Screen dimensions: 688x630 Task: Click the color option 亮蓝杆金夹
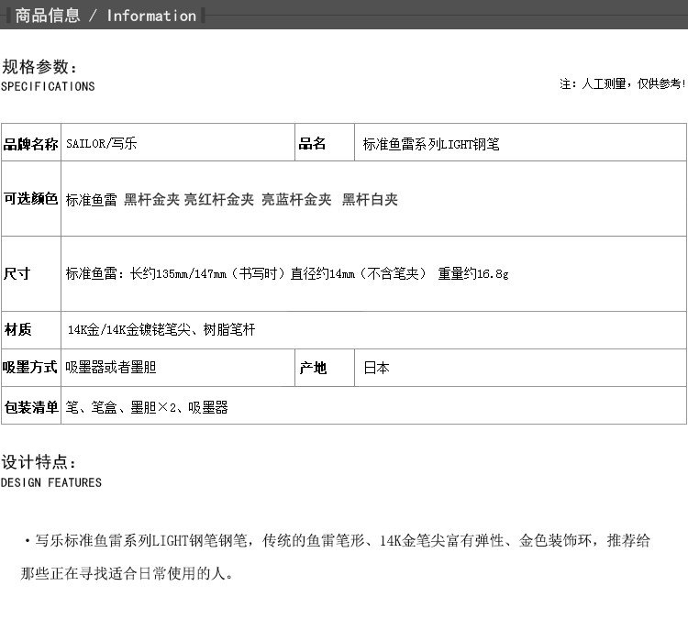tap(296, 200)
